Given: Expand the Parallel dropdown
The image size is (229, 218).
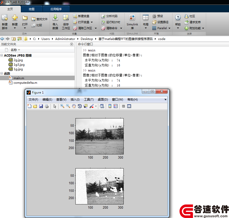Looking at the screenshot, I should (x=169, y=28).
